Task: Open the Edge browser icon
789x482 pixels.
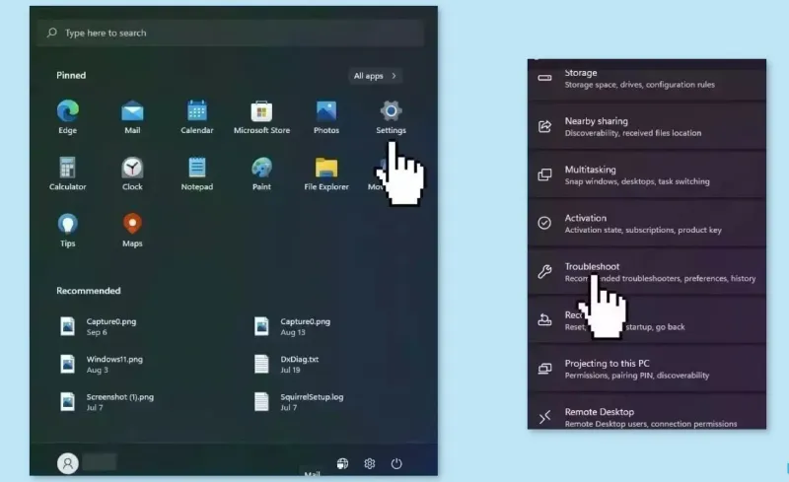Action: [x=67, y=111]
